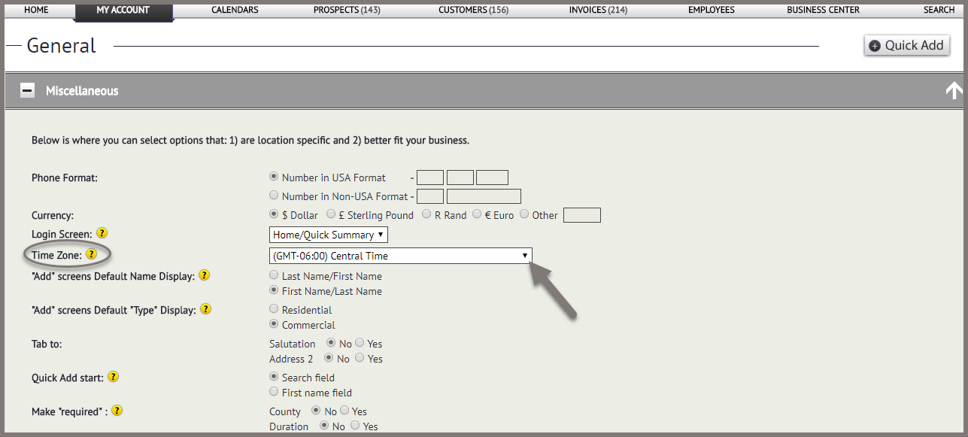Image resolution: width=968 pixels, height=437 pixels.
Task: Go to the HOME tab
Action: click(36, 10)
